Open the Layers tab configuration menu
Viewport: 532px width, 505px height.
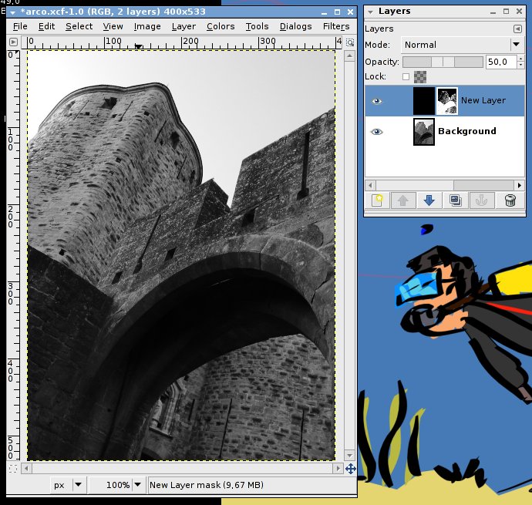517,29
